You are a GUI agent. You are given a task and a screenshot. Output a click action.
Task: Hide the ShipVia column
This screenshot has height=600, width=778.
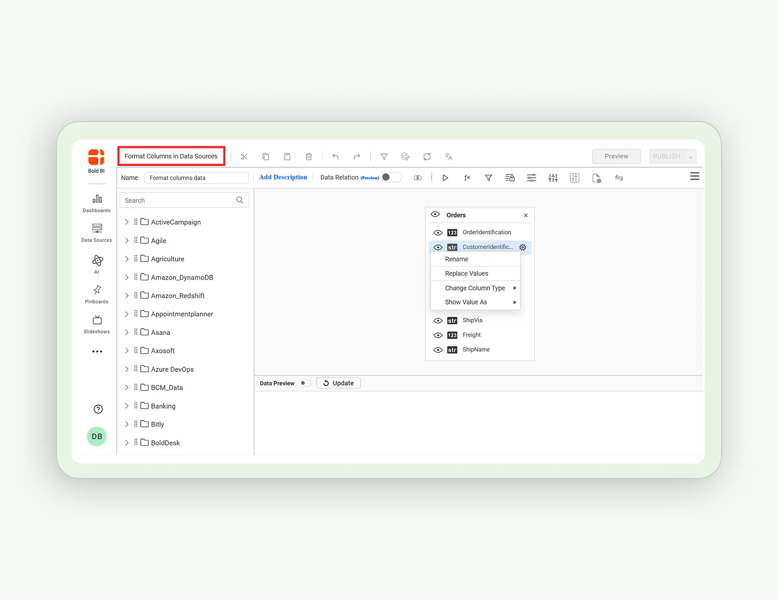[x=438, y=321]
